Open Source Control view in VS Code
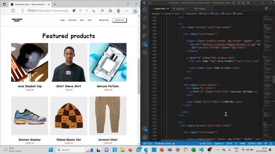This screenshot has width=275, height=154. (145, 27)
